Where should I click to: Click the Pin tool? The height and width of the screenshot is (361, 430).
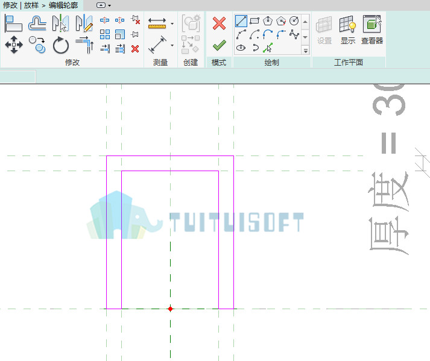(x=134, y=34)
